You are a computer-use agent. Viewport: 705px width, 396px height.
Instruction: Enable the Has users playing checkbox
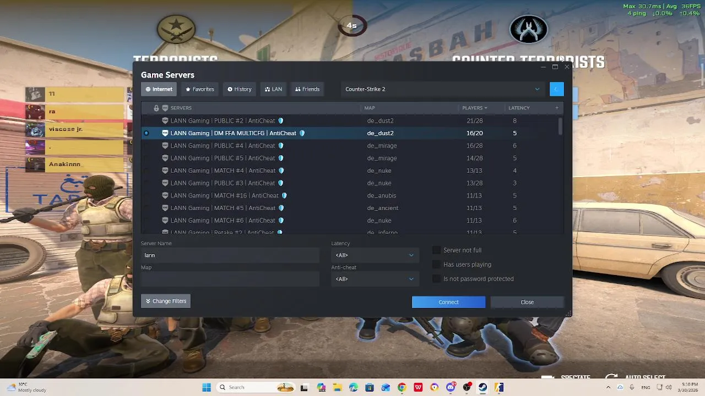[436, 265]
